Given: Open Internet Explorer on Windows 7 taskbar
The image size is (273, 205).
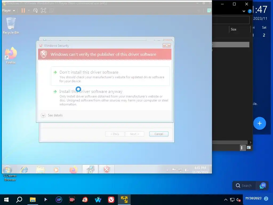Looking at the screenshot, I should [24, 169].
